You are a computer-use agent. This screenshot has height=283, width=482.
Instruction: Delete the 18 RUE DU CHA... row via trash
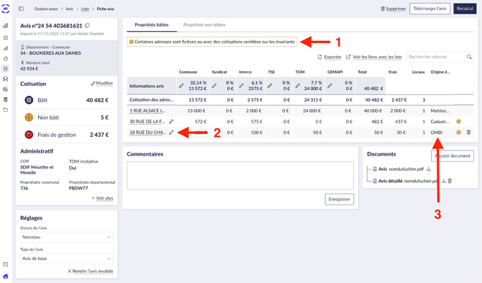pos(468,132)
